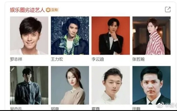This screenshot has width=177, height=111.
Task: Open the thumbnail above the 王力宏 label
Action: coord(70,36)
